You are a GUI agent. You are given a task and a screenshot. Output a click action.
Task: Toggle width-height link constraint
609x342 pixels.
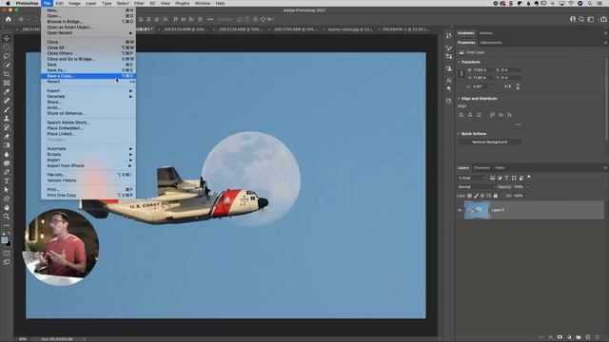click(462, 74)
